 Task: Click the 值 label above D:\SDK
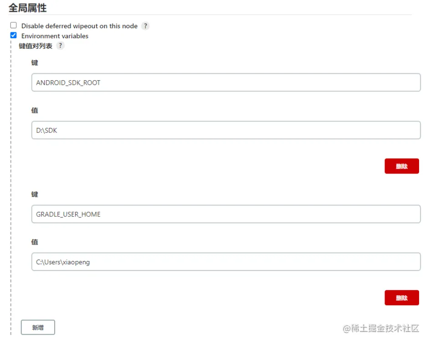35,110
